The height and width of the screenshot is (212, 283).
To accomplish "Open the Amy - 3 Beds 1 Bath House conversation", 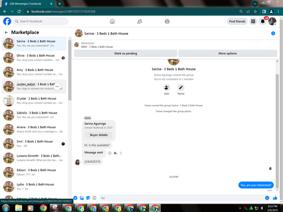I will (x=34, y=72).
